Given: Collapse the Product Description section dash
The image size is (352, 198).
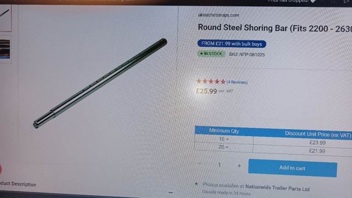Looking at the screenshot, I should [x=170, y=192].
